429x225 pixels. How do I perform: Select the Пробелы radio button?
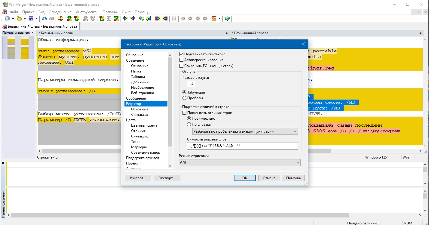[x=185, y=98]
